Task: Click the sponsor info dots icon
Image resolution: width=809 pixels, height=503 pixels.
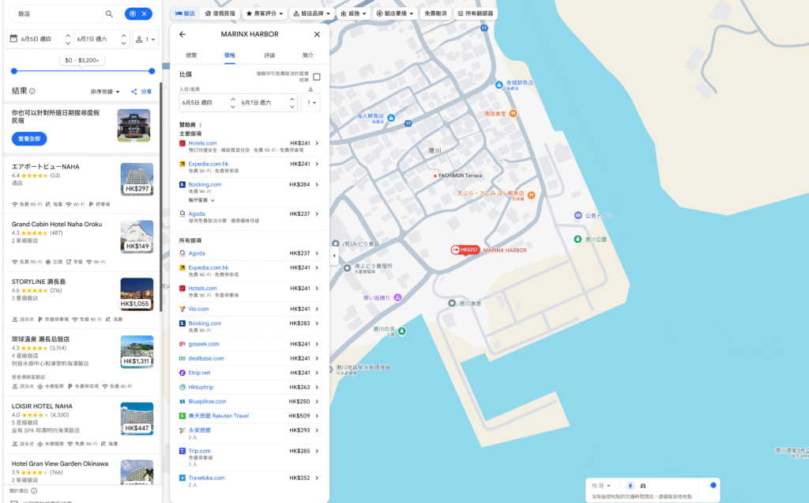Action: [x=200, y=124]
